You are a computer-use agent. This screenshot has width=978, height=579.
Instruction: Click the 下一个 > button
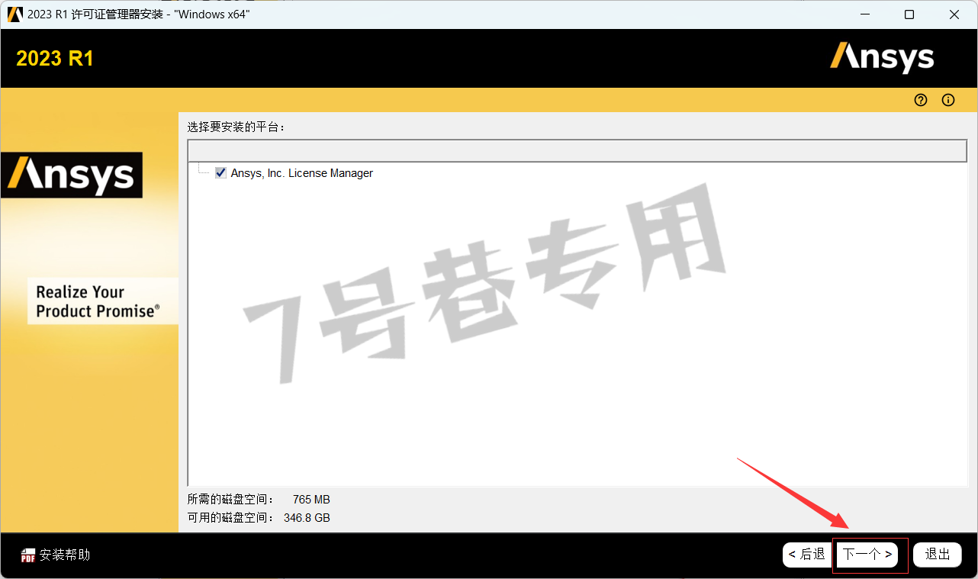pyautogui.click(x=867, y=555)
